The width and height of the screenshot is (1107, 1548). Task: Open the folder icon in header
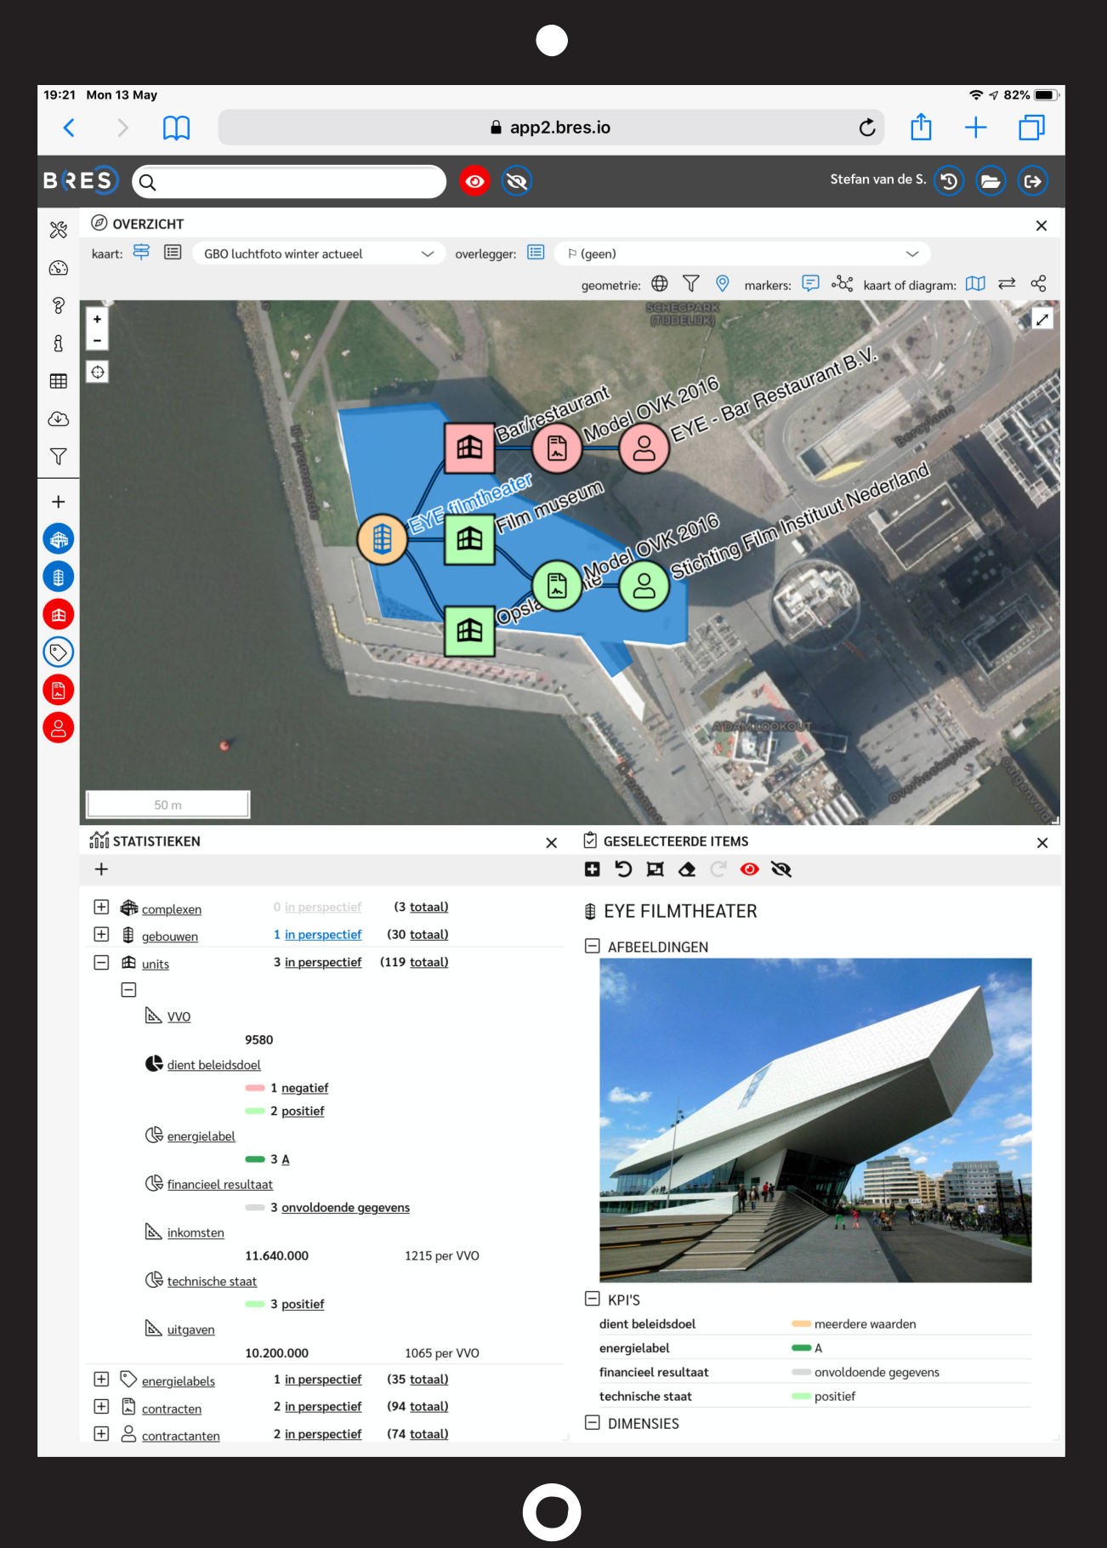point(991,181)
